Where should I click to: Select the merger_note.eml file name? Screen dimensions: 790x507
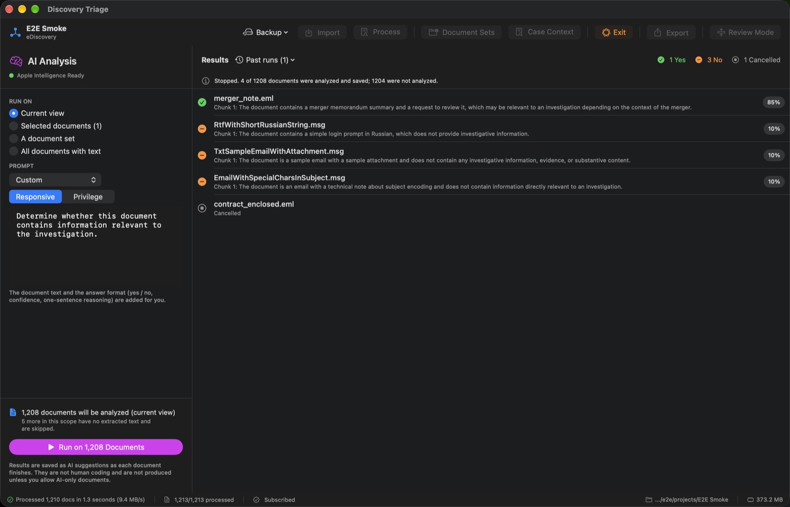243,98
